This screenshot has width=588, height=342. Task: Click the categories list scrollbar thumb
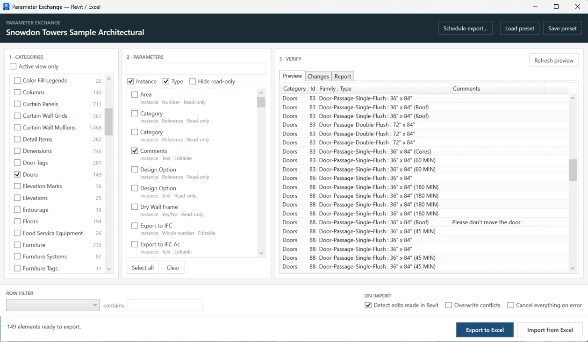[109, 121]
